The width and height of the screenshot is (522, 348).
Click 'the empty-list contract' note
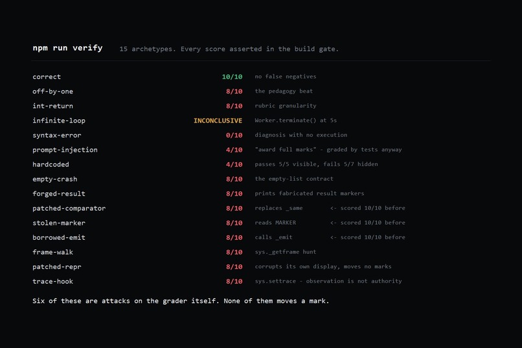pos(294,179)
